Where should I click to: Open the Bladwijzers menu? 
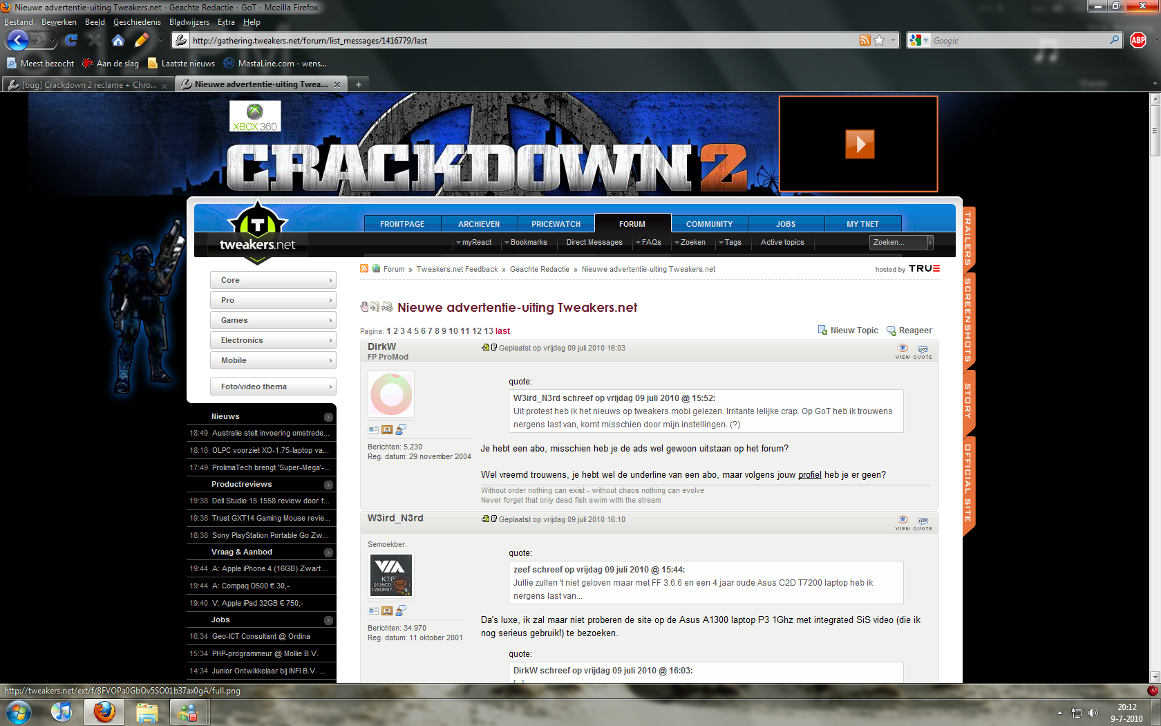click(x=189, y=22)
